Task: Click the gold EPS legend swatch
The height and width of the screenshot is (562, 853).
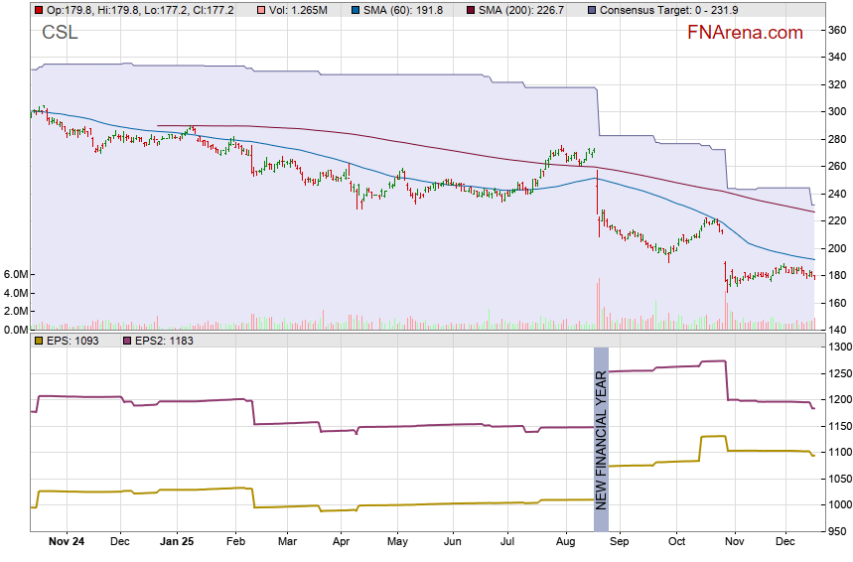Action: (38, 341)
